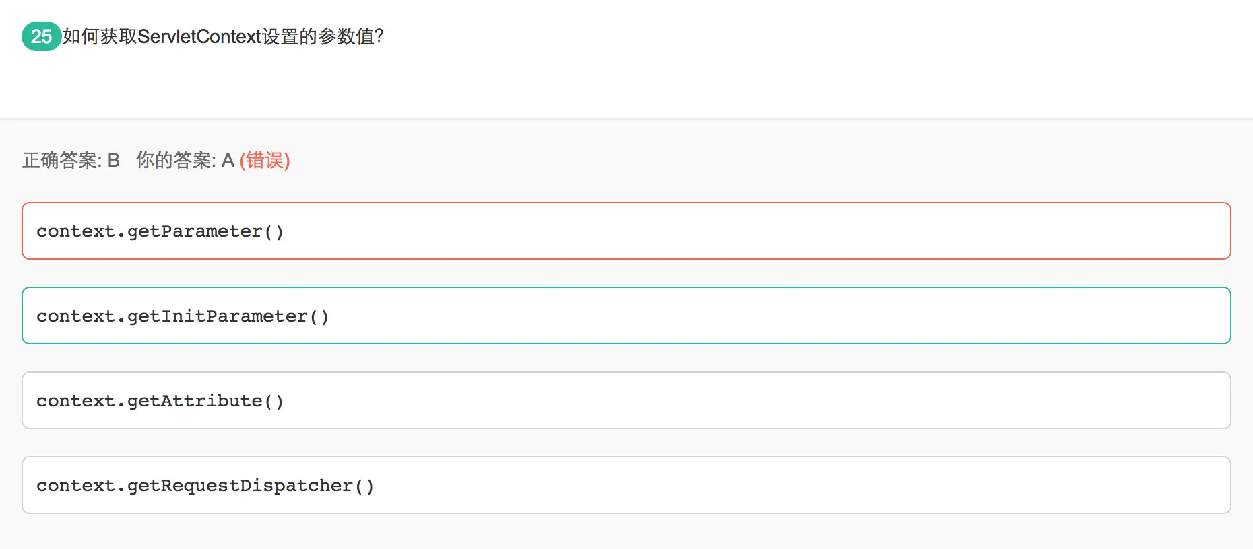Click the word context in the getAttribute option
This screenshot has width=1253, height=549.
75,401
